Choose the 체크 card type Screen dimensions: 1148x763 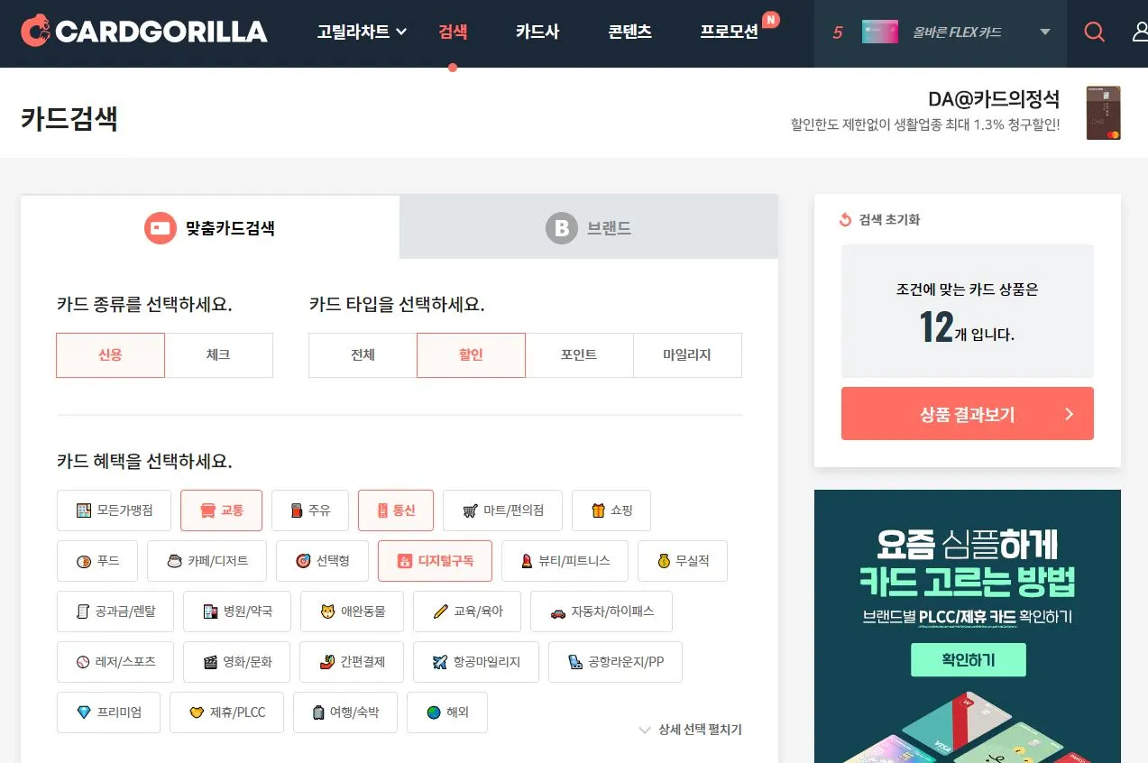[218, 355]
